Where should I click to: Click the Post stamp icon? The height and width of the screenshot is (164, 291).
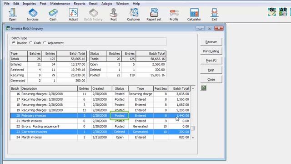pyautogui.click(x=113, y=15)
